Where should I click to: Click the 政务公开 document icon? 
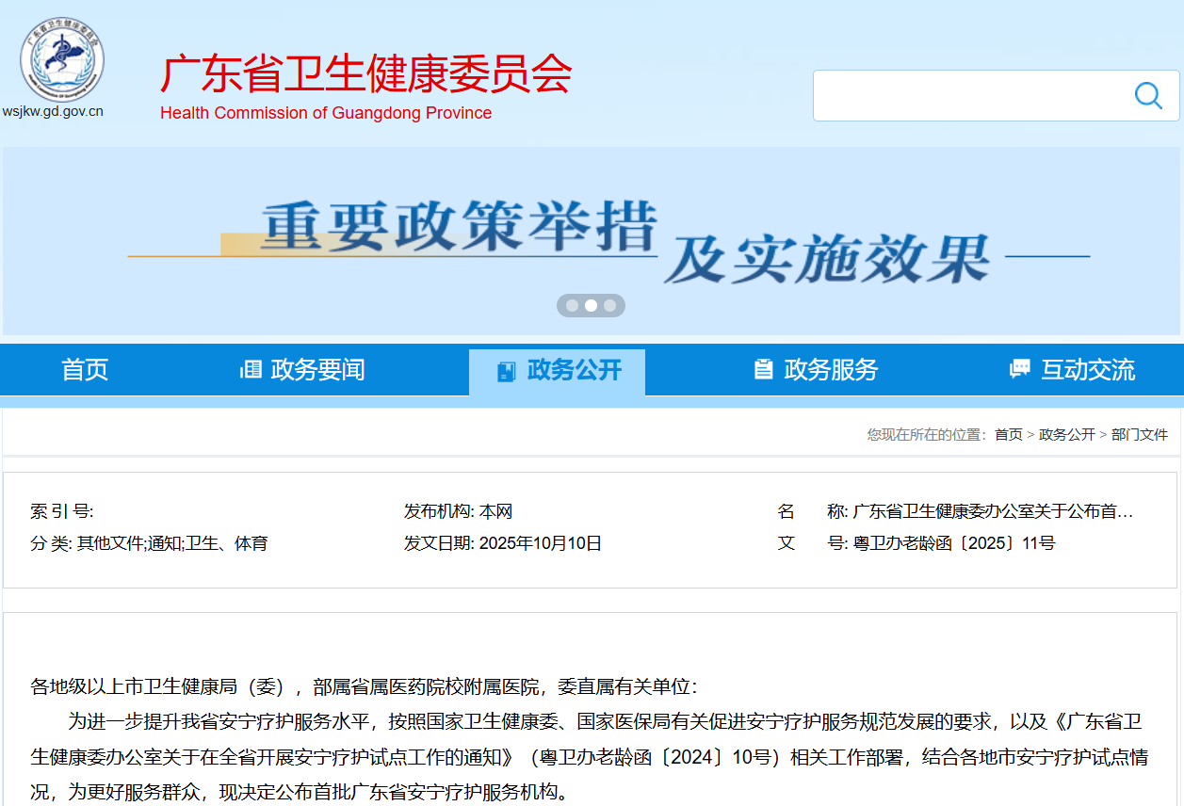507,371
